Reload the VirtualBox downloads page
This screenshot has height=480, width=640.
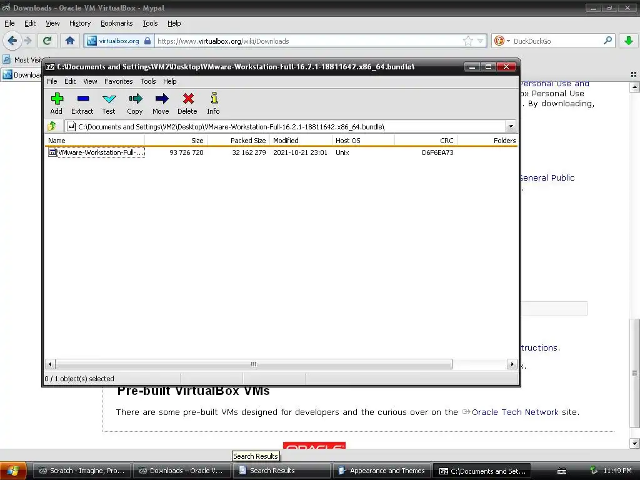(x=47, y=41)
